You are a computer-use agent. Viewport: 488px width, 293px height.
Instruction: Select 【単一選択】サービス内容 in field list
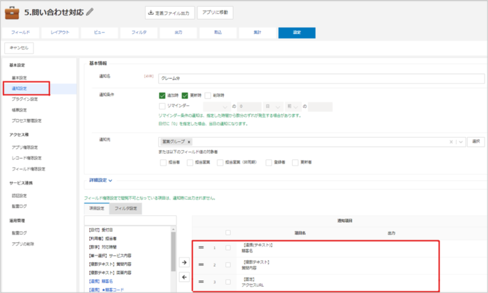pyautogui.click(x=110, y=255)
